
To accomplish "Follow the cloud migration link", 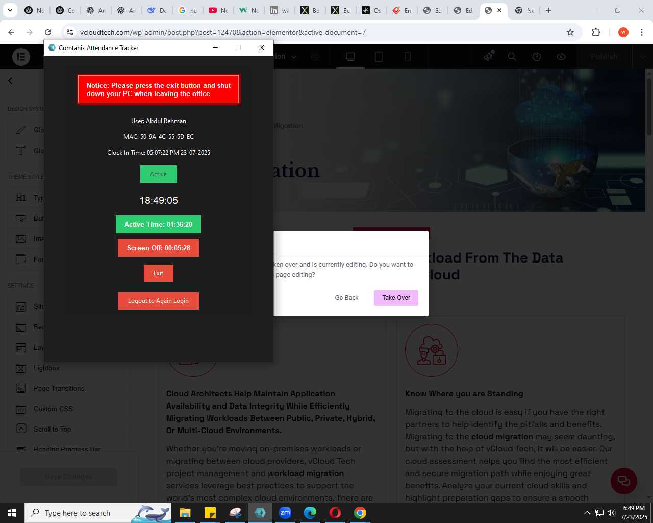I will pyautogui.click(x=502, y=437).
